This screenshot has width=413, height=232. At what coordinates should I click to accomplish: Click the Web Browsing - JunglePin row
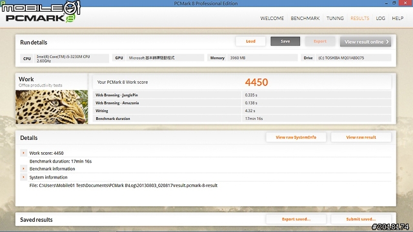(242, 95)
